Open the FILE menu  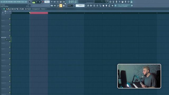click(x=2, y=2)
